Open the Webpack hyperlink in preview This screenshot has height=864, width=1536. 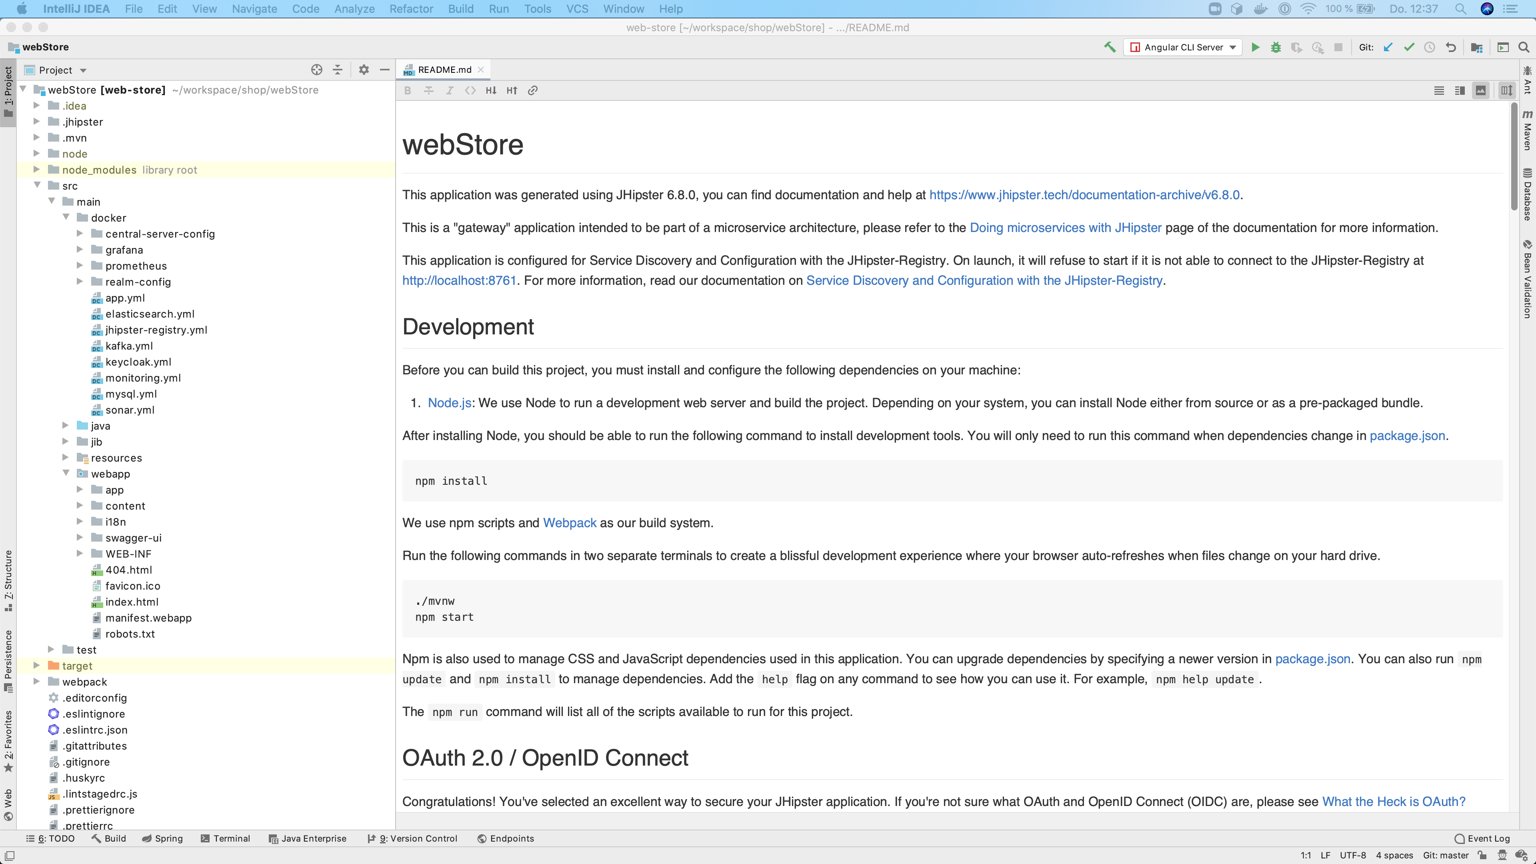570,523
